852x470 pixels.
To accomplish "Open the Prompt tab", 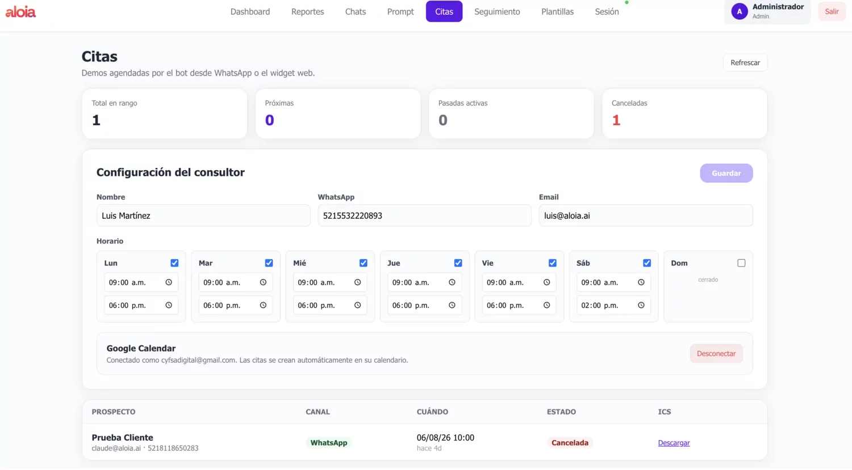I will pyautogui.click(x=400, y=11).
